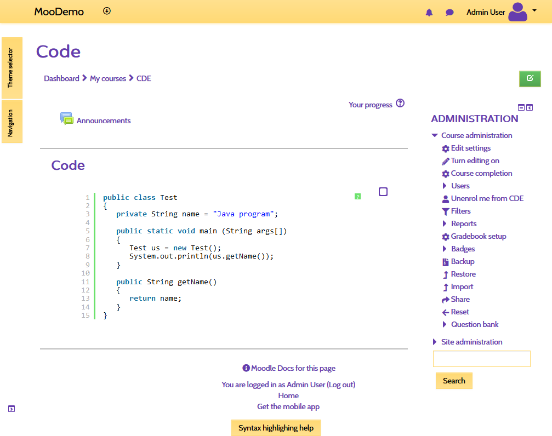The width and height of the screenshot is (552, 436).
Task: Open Course completion link
Action: tap(482, 174)
